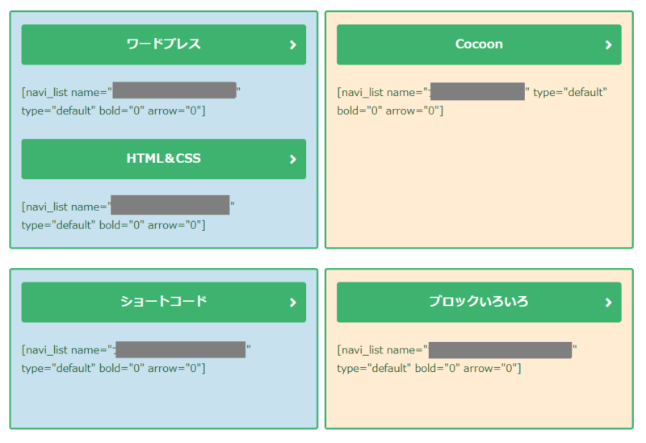Screen dimensions: 646x443
Task: Click the navi_list shortcode text under ワードプレス
Action: [131, 102]
